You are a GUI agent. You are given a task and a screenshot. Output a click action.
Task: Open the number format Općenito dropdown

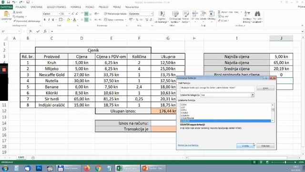[152, 14]
